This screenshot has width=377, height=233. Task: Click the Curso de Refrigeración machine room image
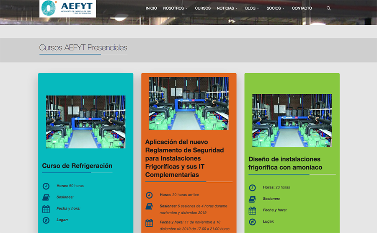tap(85, 122)
